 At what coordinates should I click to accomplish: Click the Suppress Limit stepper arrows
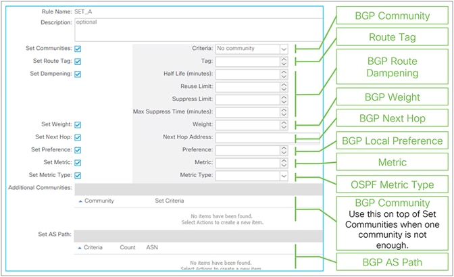click(x=284, y=100)
